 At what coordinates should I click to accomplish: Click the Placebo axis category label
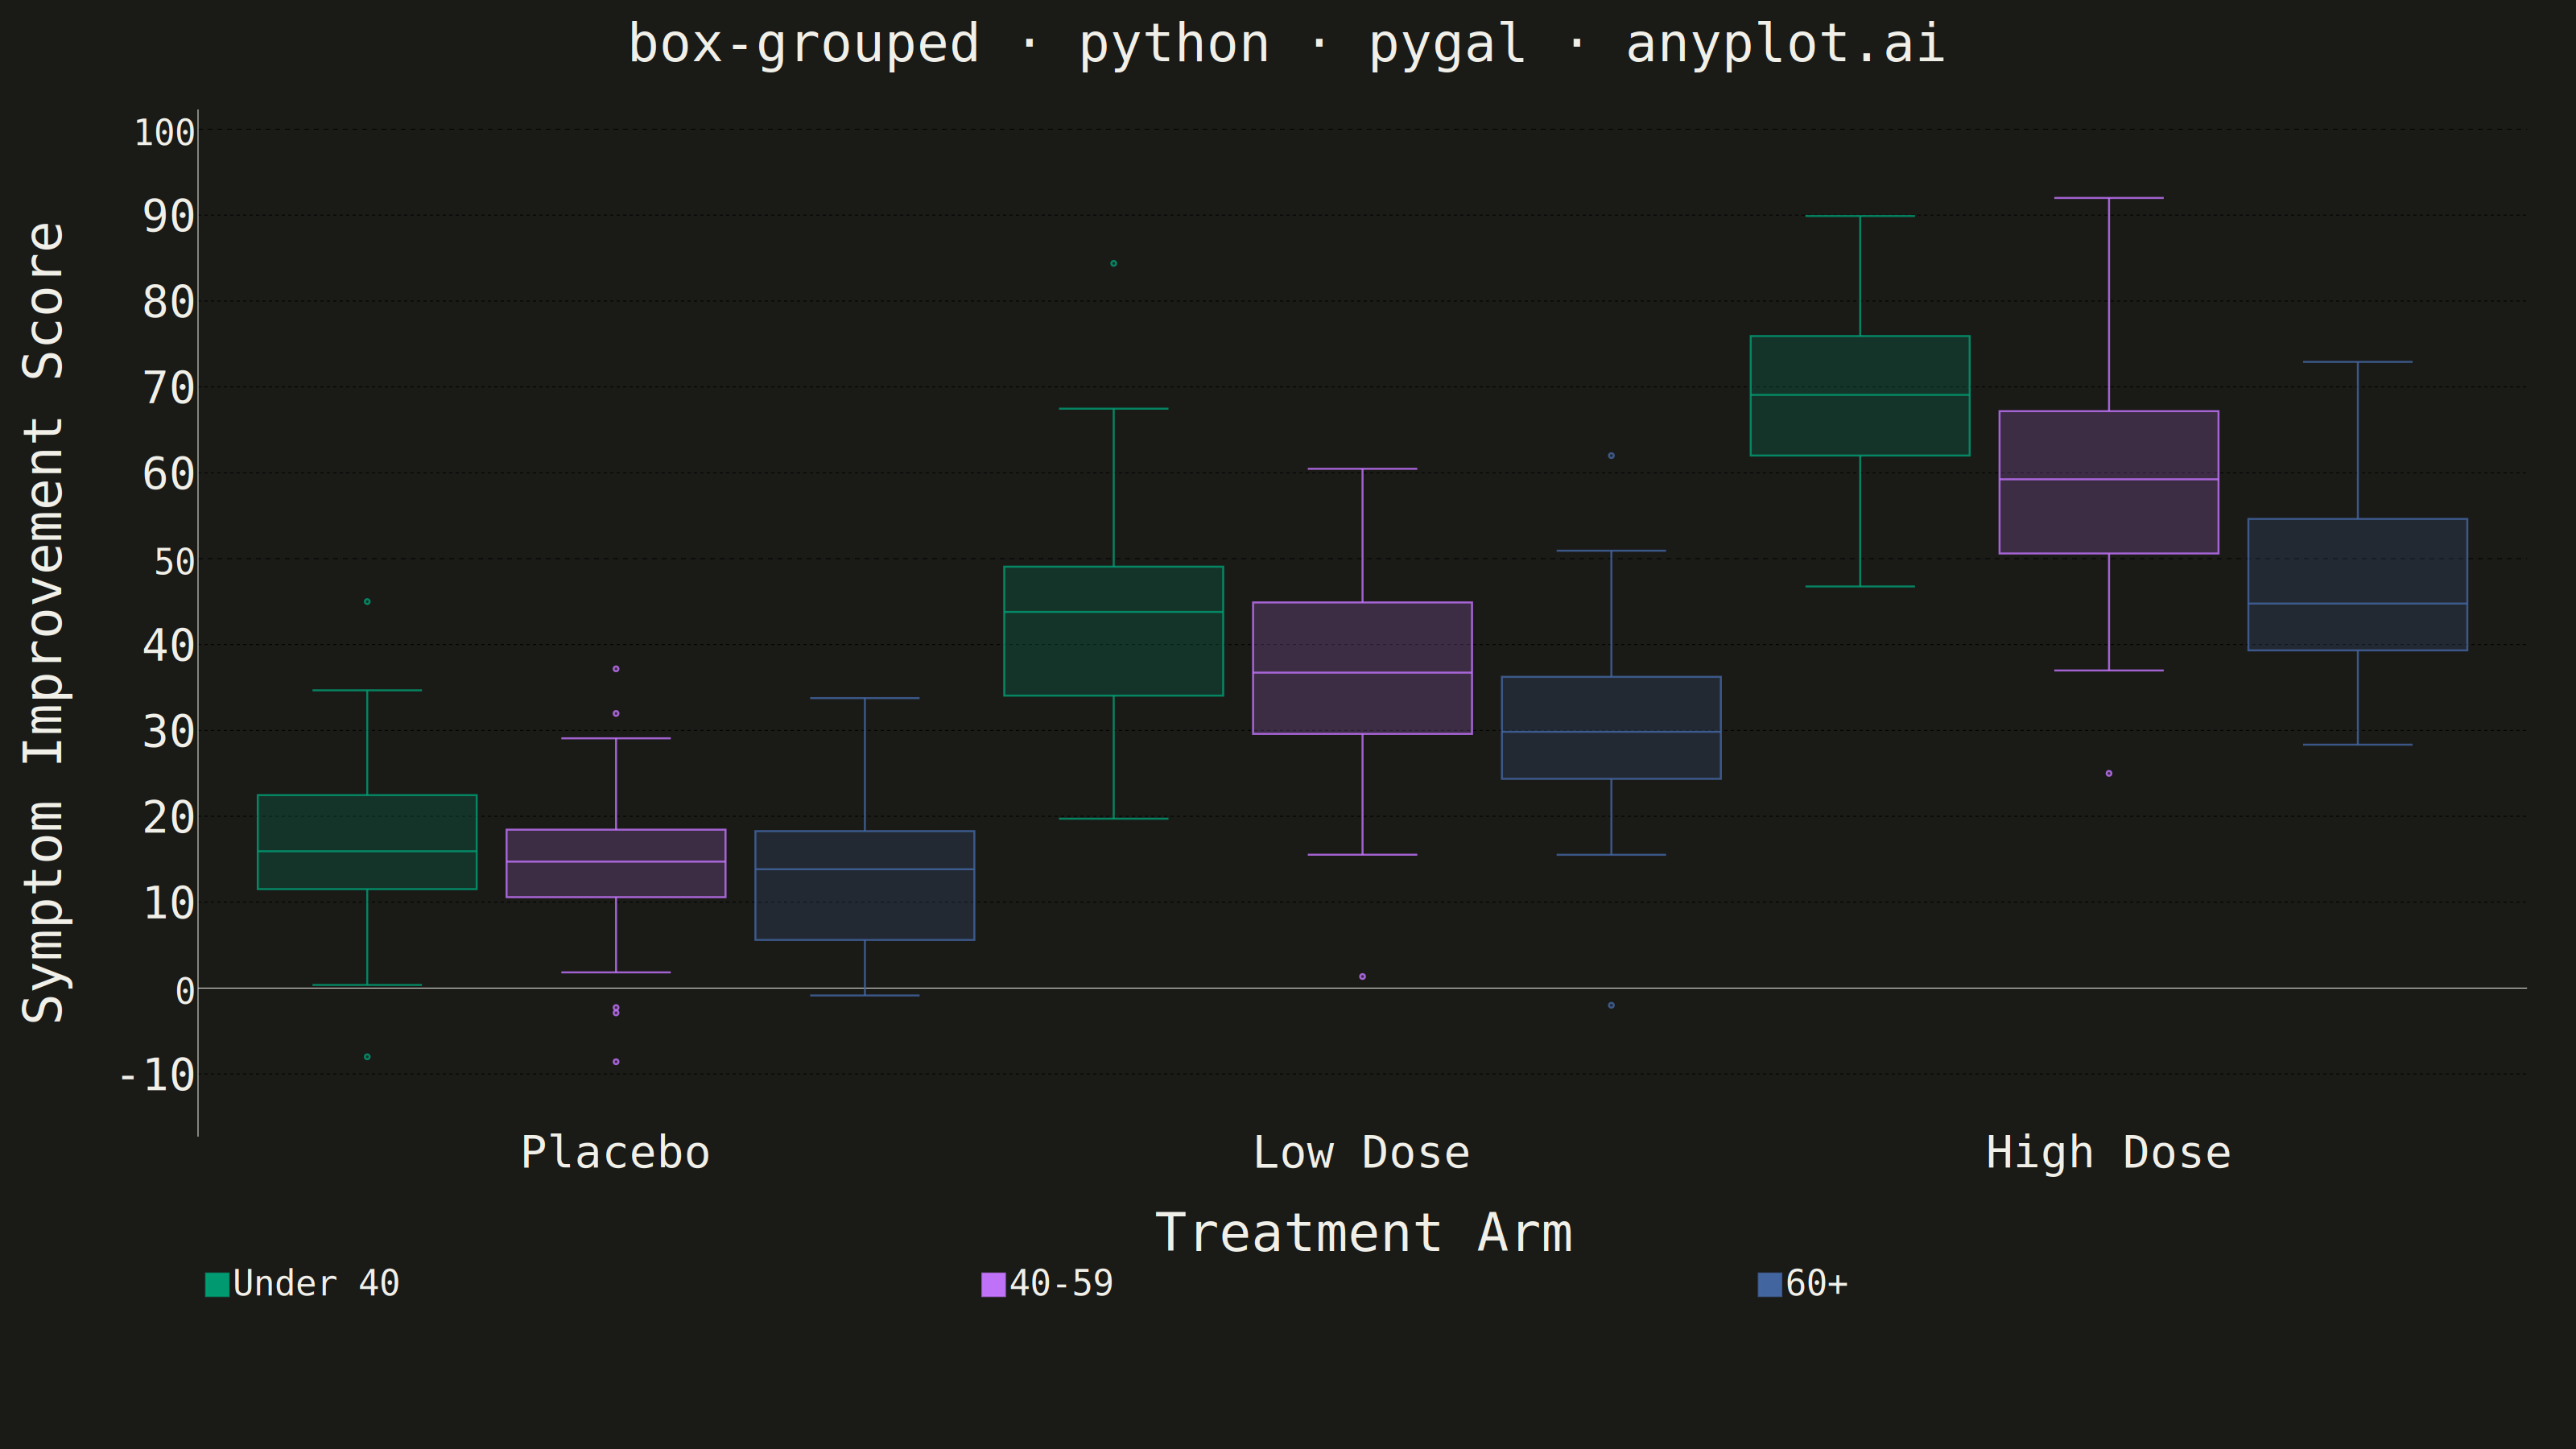click(616, 1153)
